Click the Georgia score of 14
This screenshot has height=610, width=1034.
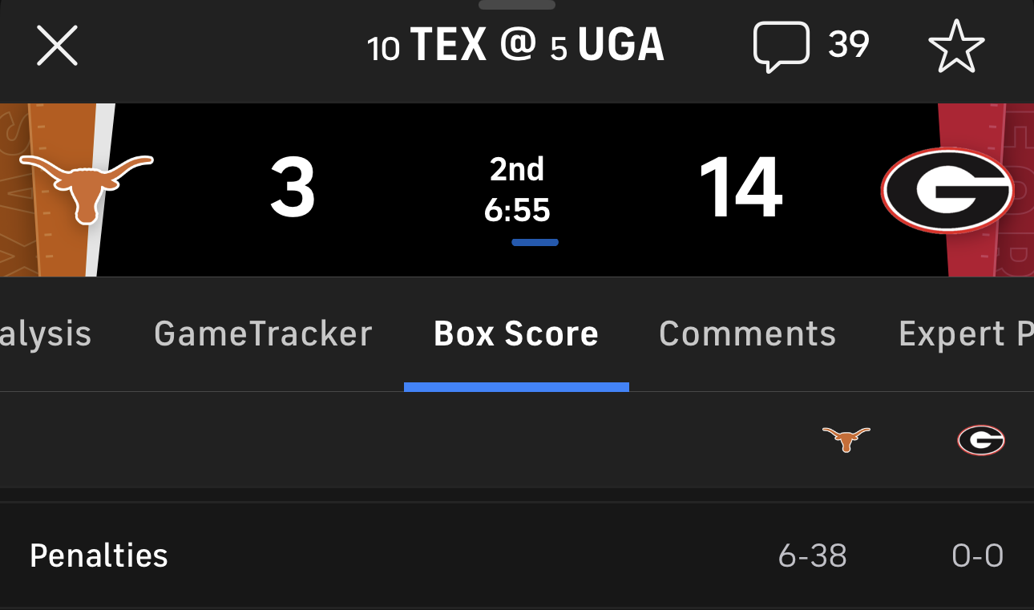(740, 189)
